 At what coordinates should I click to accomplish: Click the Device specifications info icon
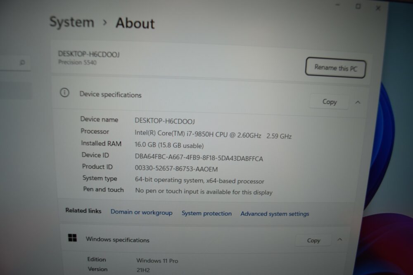[64, 92]
